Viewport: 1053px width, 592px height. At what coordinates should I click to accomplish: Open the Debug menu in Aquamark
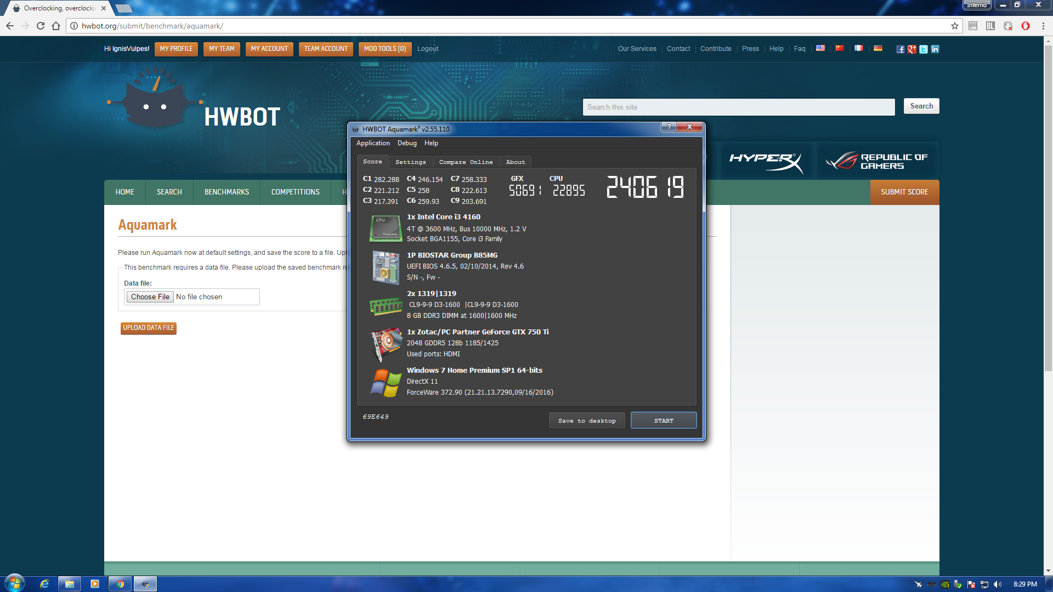click(x=407, y=143)
